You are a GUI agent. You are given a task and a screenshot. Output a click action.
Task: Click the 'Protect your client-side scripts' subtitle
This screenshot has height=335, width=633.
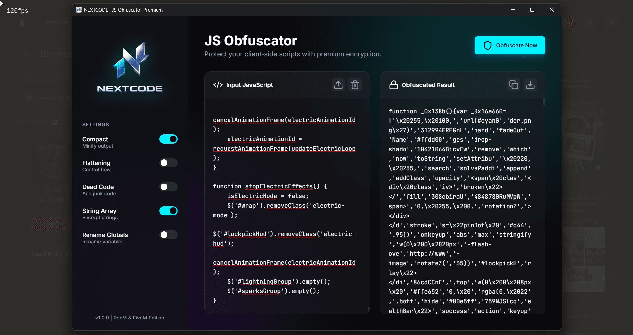293,54
